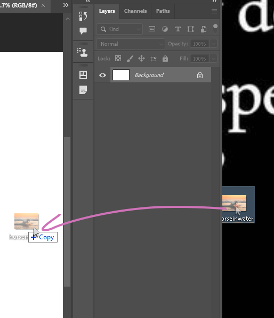Open the Comments panel icon
The width and height of the screenshot is (274, 318).
[83, 31]
